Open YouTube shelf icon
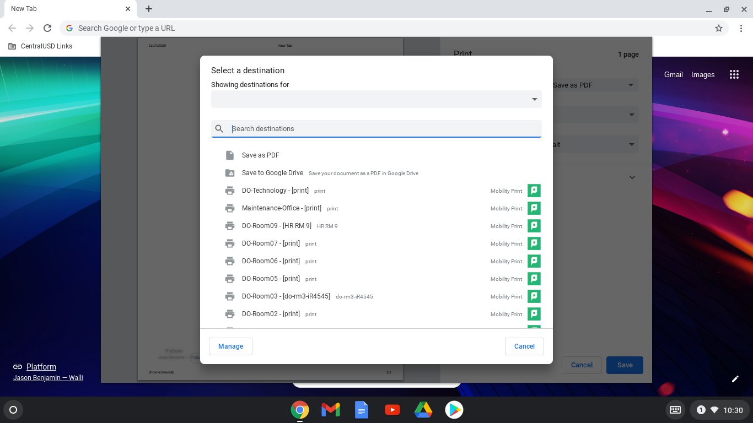Screen dimensions: 753x423 click(x=392, y=410)
